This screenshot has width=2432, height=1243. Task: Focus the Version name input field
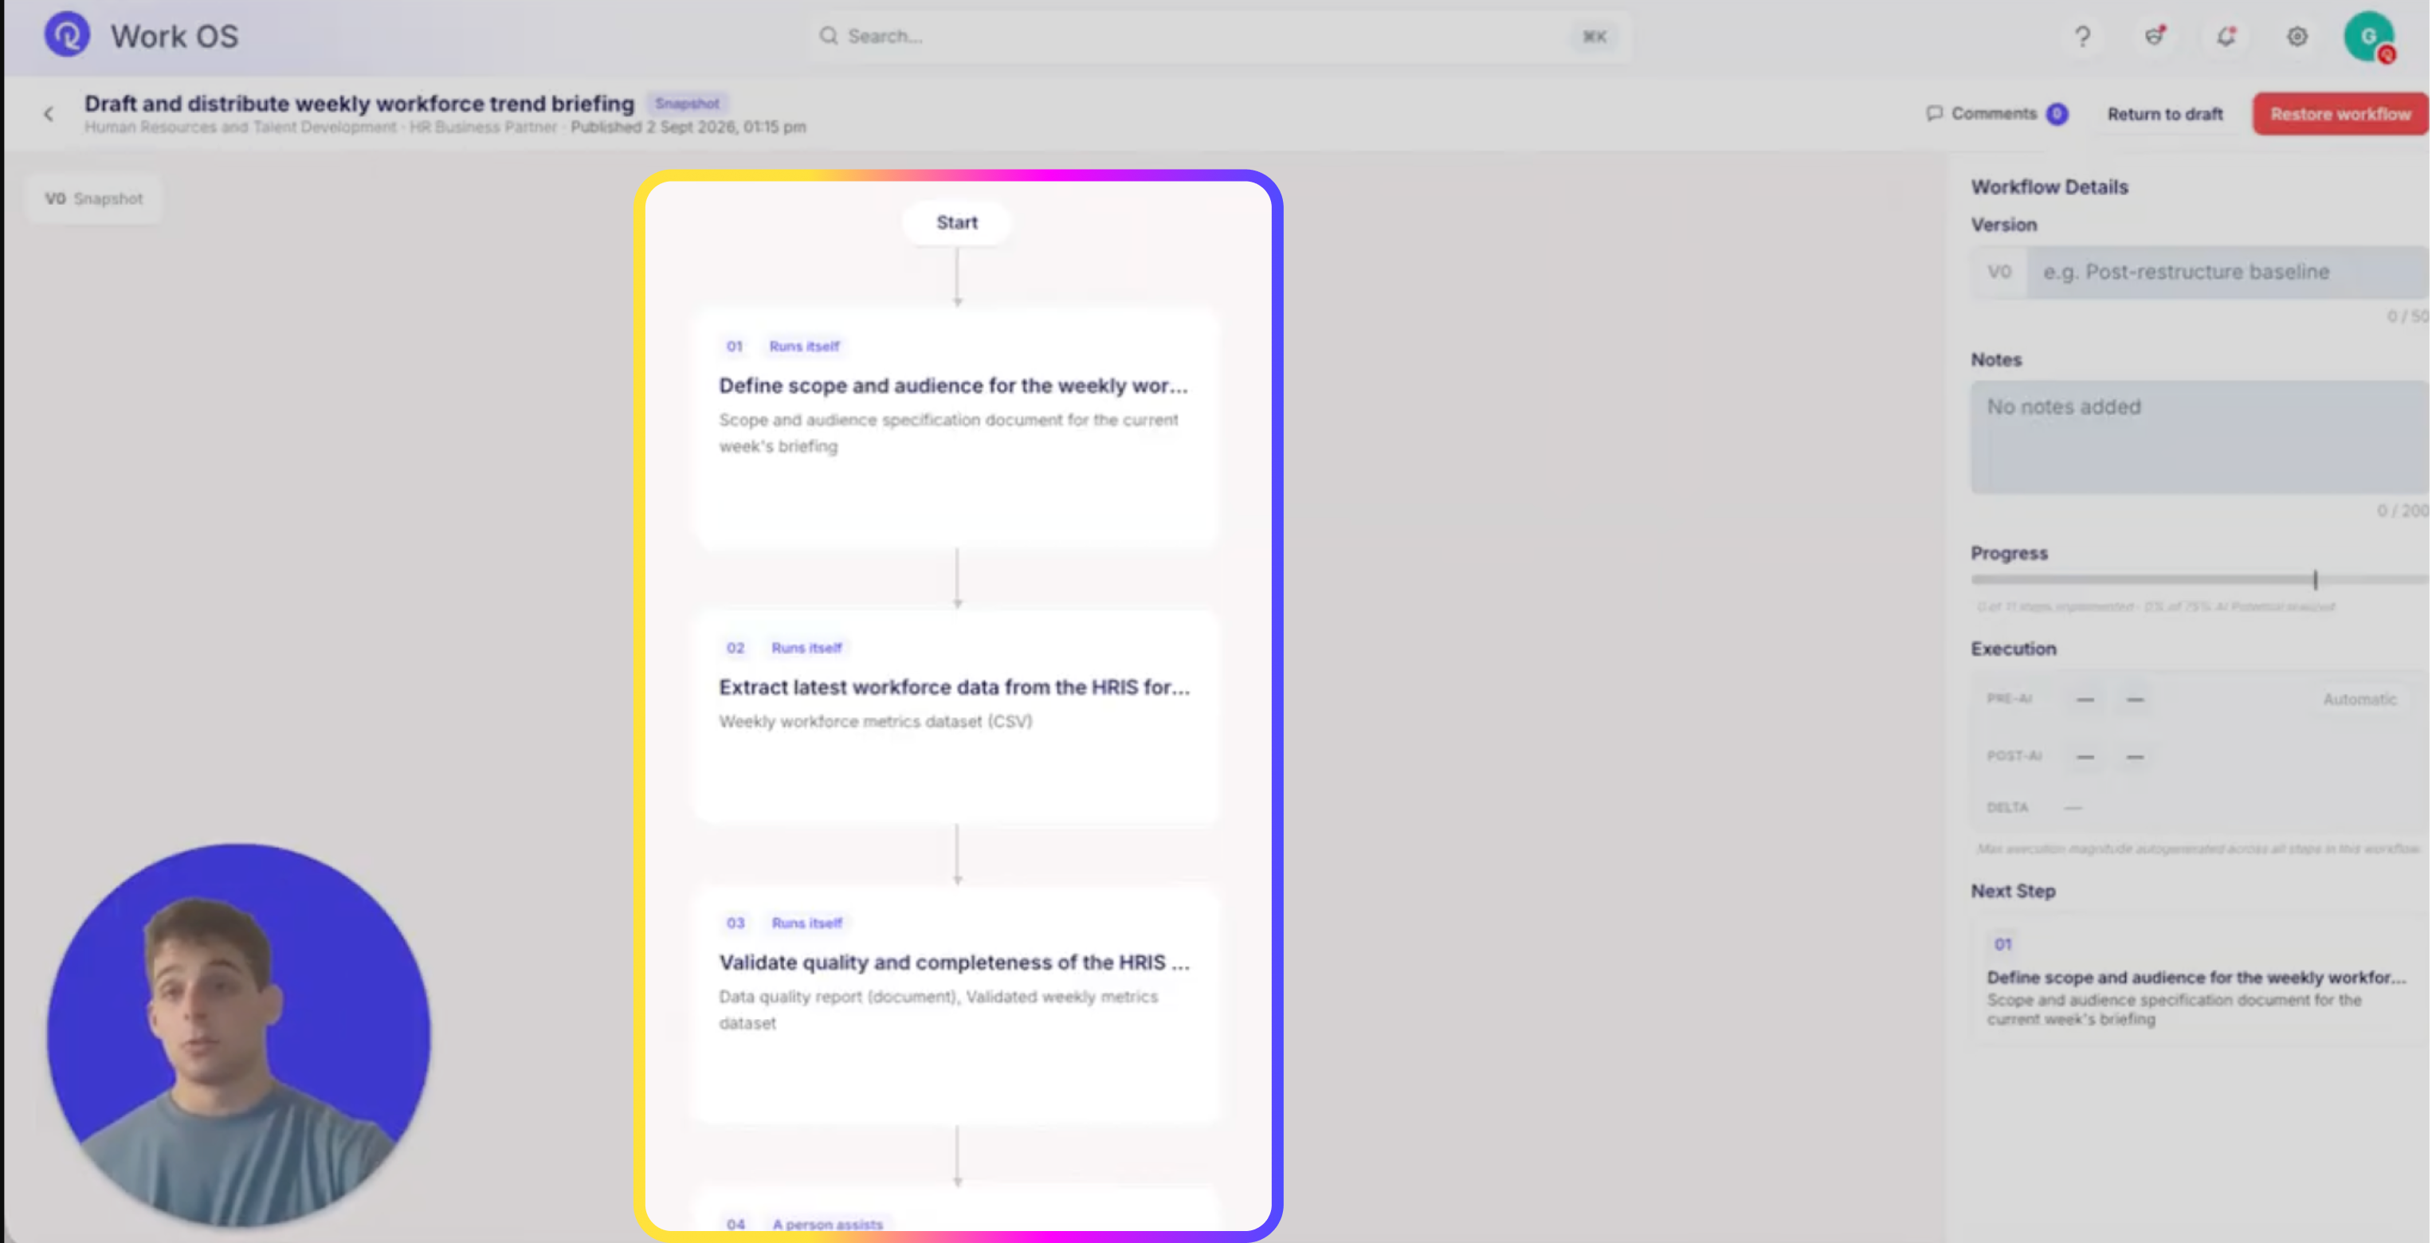tap(2228, 272)
